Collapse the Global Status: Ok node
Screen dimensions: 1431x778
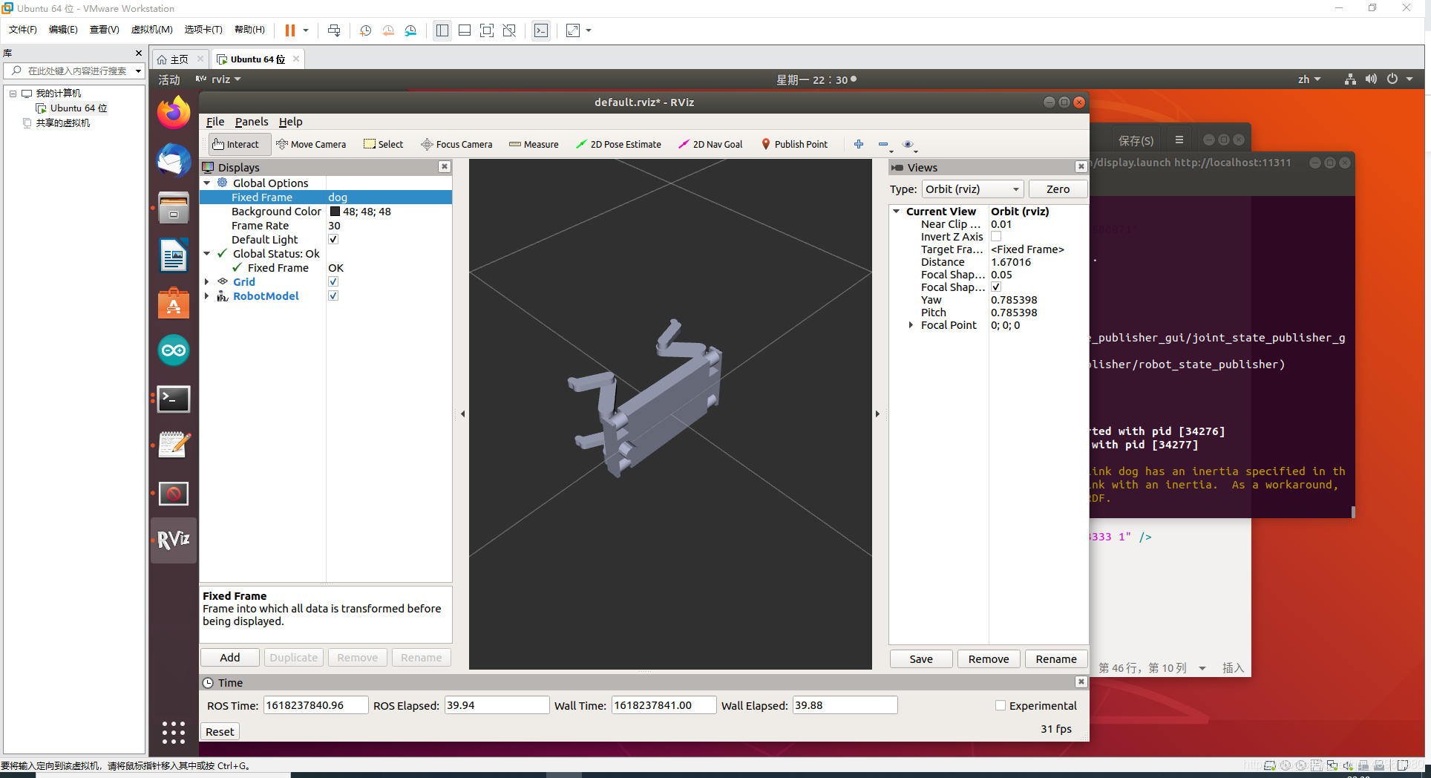(207, 253)
